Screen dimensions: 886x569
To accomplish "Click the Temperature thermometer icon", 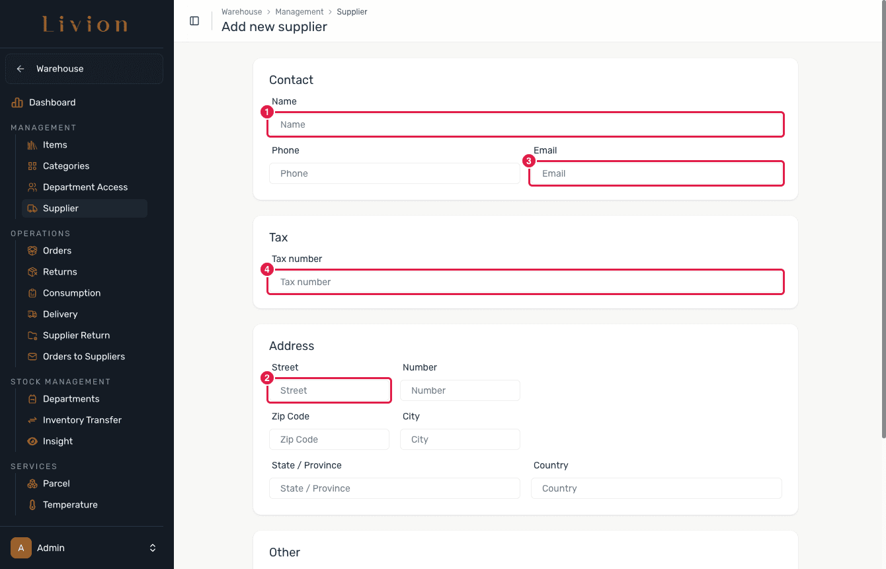I will pos(32,505).
